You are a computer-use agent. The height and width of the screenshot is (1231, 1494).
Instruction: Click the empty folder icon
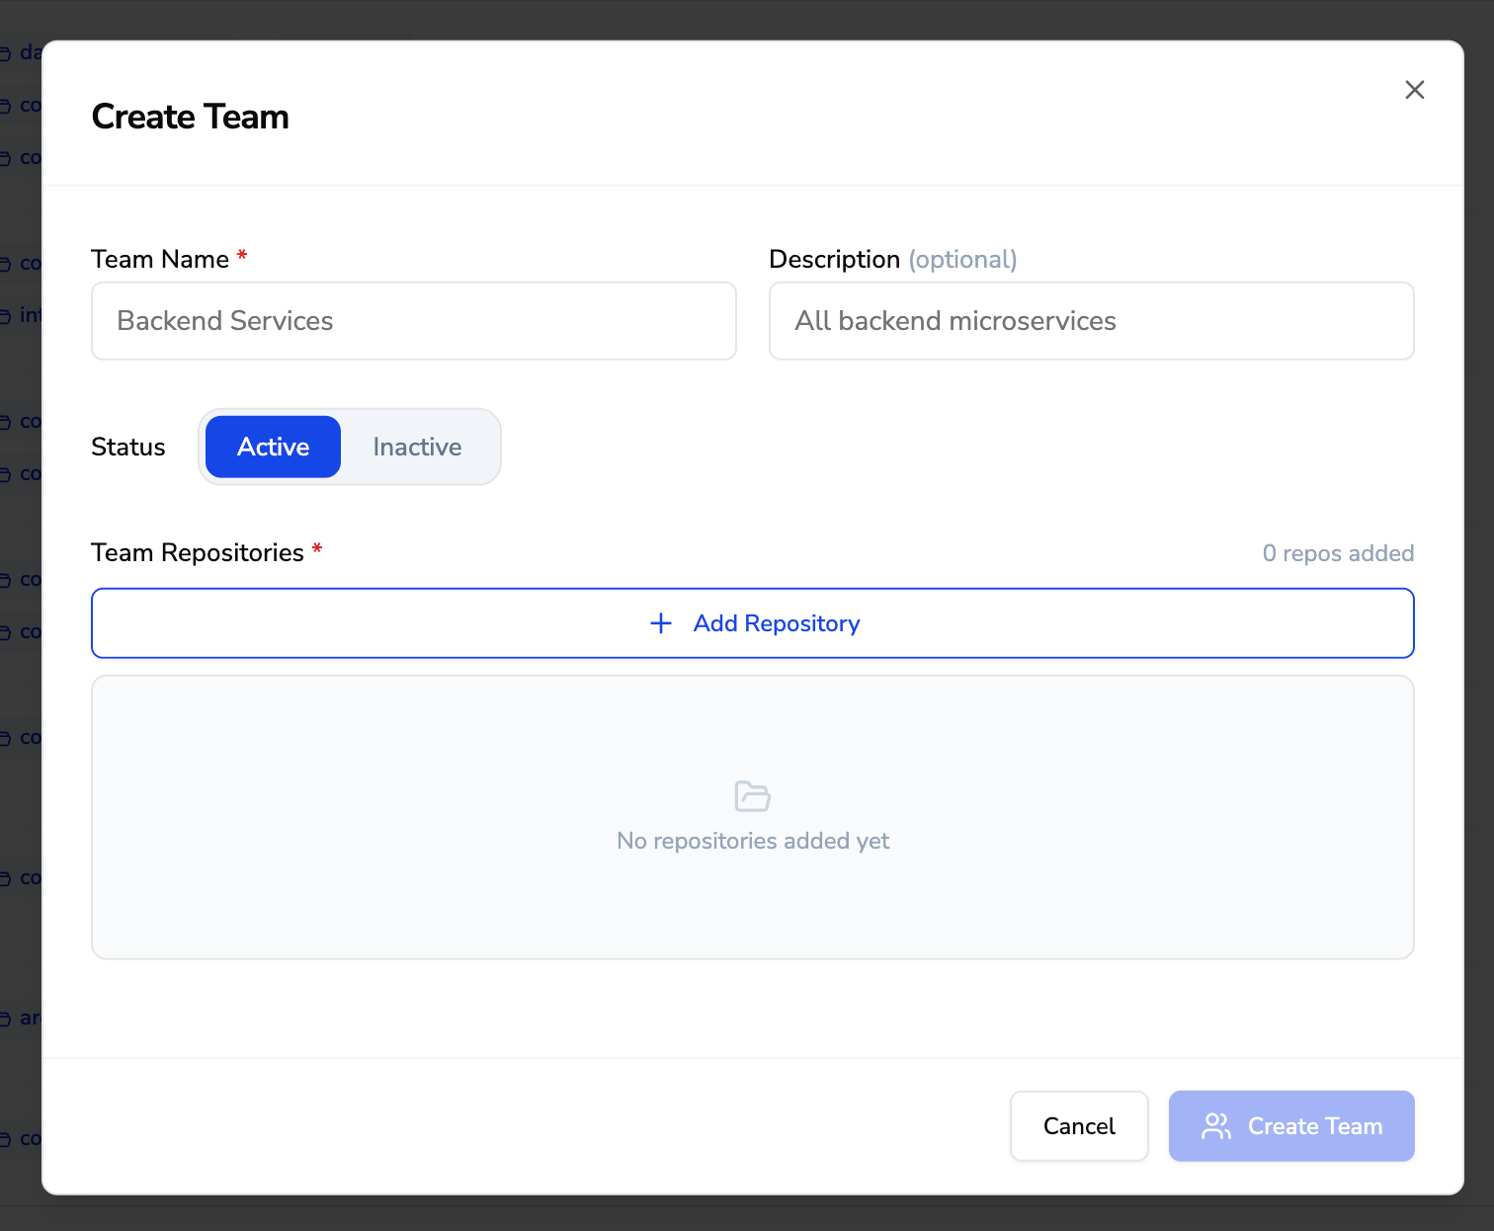point(753,796)
